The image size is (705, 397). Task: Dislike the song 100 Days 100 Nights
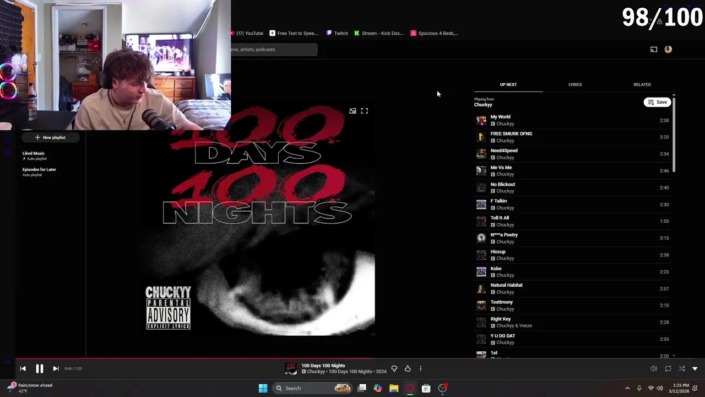(x=394, y=368)
